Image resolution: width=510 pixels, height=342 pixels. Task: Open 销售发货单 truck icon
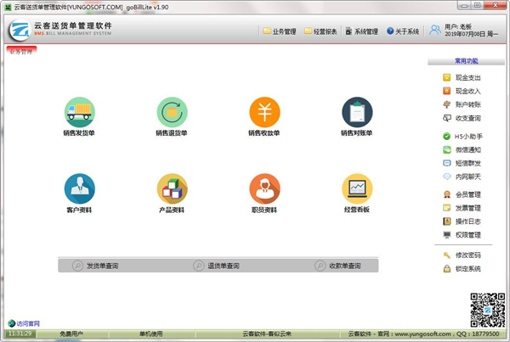pyautogui.click(x=80, y=112)
